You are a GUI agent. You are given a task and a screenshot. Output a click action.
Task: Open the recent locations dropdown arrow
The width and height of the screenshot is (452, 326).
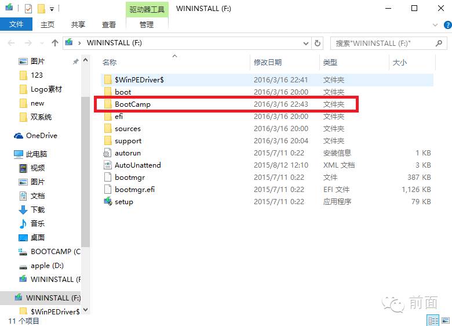(42, 44)
